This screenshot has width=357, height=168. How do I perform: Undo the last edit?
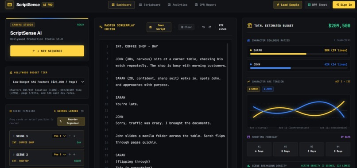click(204, 27)
